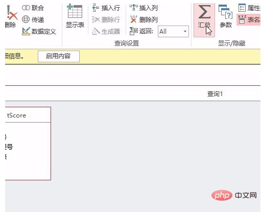The image size is (262, 212).
Task: Open the Parameters (参数) dialog
Action: click(x=226, y=16)
